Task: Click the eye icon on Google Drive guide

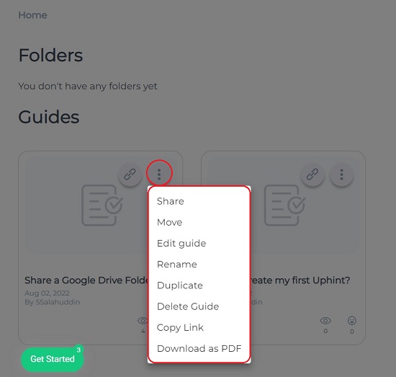Action: coord(143,321)
